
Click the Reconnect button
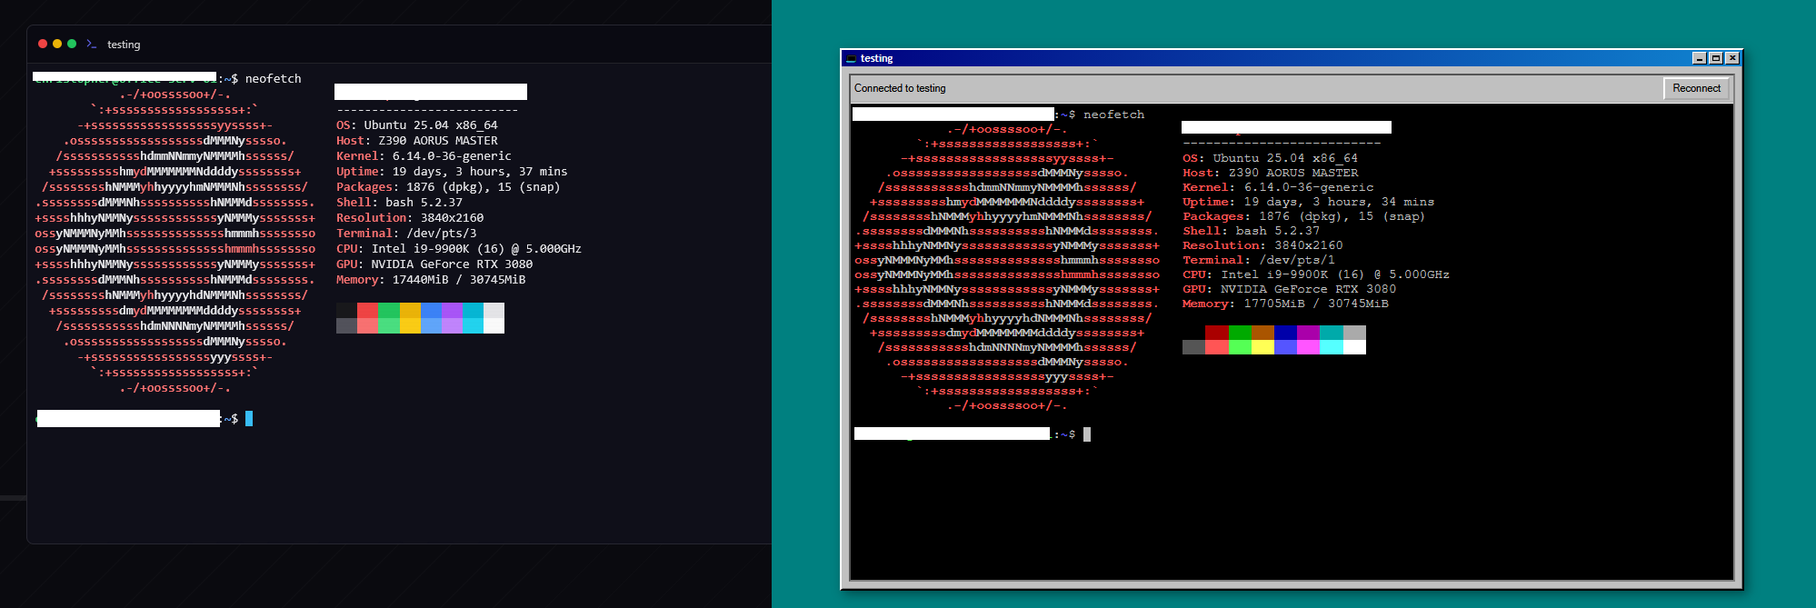click(x=1696, y=88)
